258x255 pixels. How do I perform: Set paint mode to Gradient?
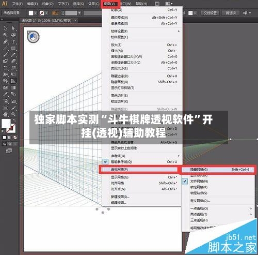[x=10, y=138]
